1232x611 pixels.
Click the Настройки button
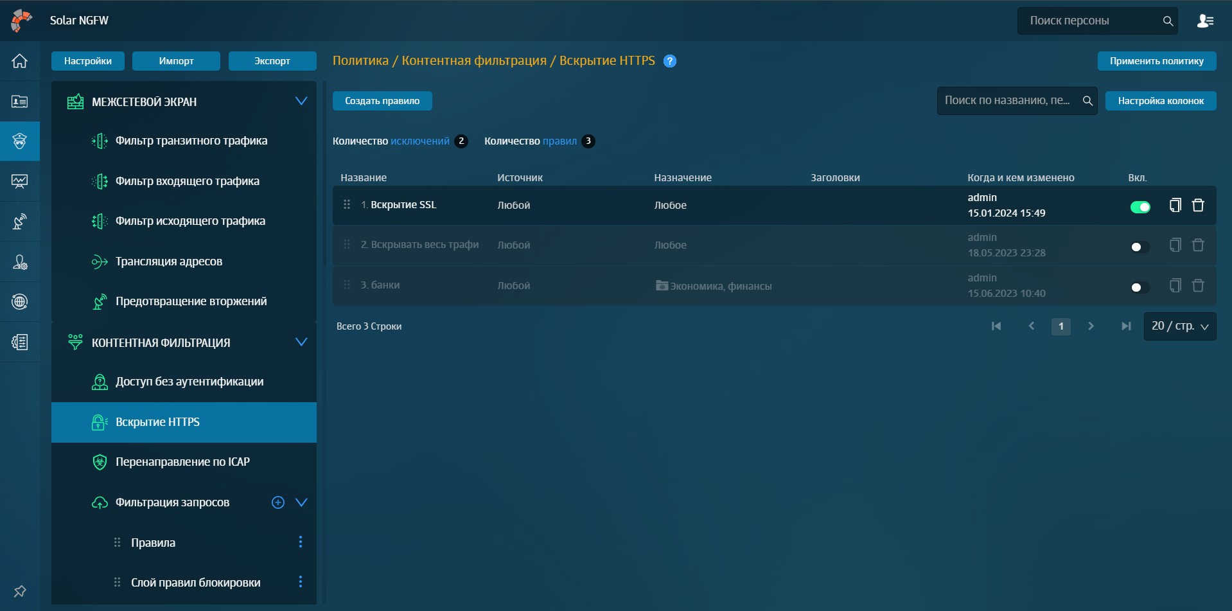click(88, 61)
